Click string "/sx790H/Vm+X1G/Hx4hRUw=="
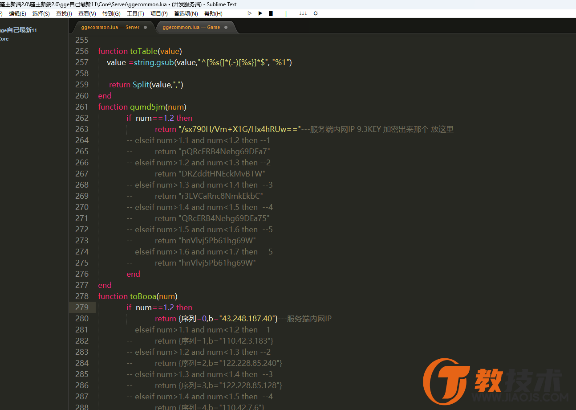The width and height of the screenshot is (576, 410). (x=240, y=129)
